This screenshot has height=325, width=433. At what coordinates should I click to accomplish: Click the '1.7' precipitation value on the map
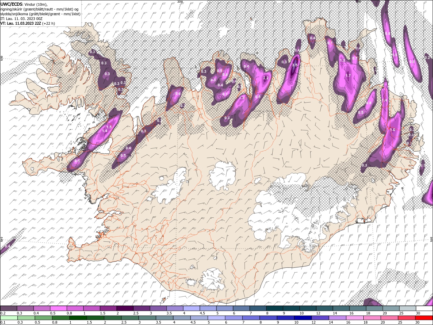click(x=348, y=75)
